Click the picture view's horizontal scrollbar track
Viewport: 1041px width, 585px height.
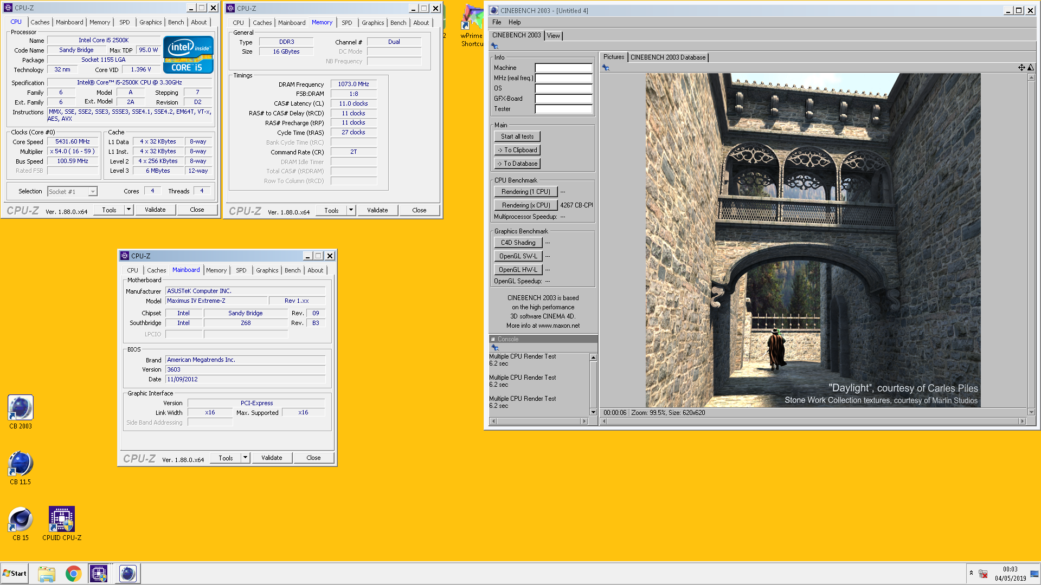(813, 421)
